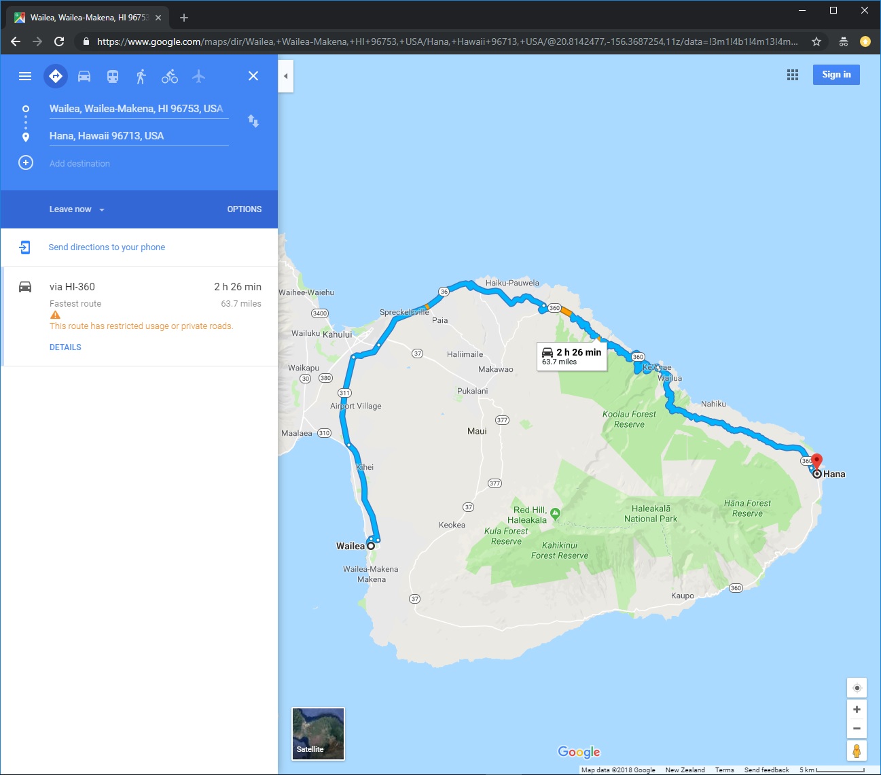This screenshot has width=881, height=775.
Task: Click the Koolau Forest Reserve label
Action: [x=629, y=419]
